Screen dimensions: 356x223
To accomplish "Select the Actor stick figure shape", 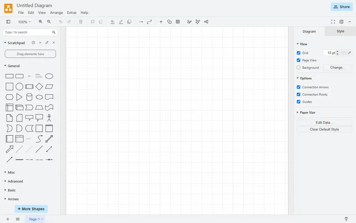I will click(49, 118).
